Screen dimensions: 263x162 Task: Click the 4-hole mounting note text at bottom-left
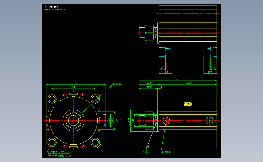coord(59,154)
